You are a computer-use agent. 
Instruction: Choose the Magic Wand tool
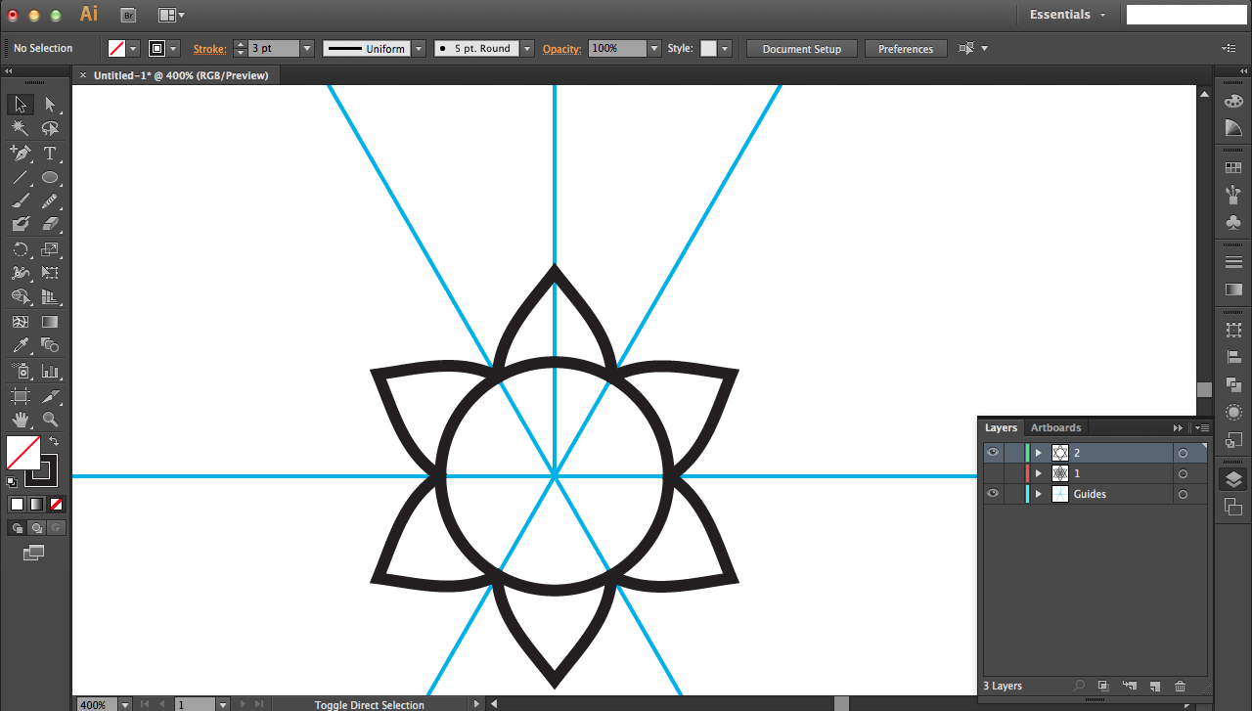click(x=21, y=129)
